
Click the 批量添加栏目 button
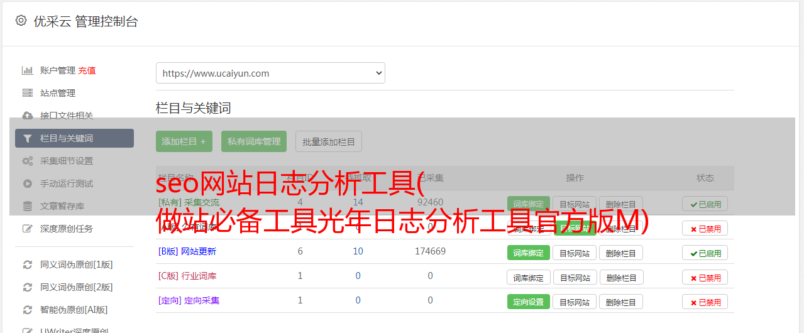[329, 141]
